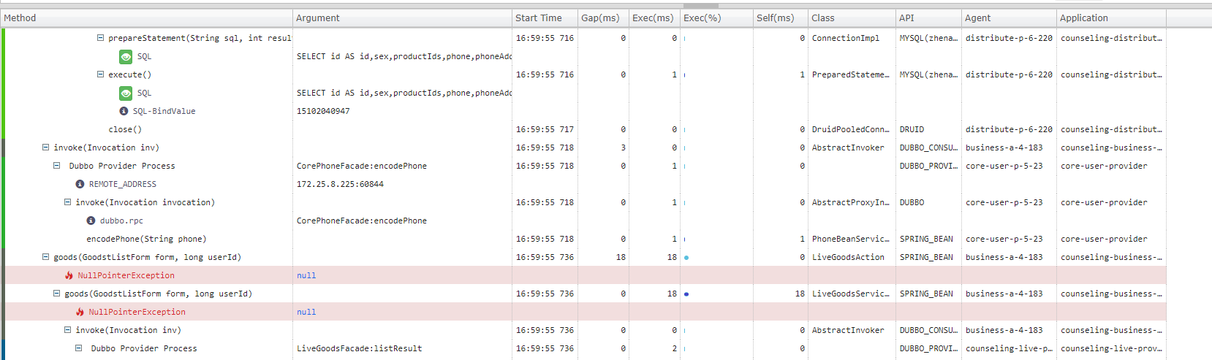Collapse invoke(Invocation inv) at 16:59:55 736

point(67,330)
